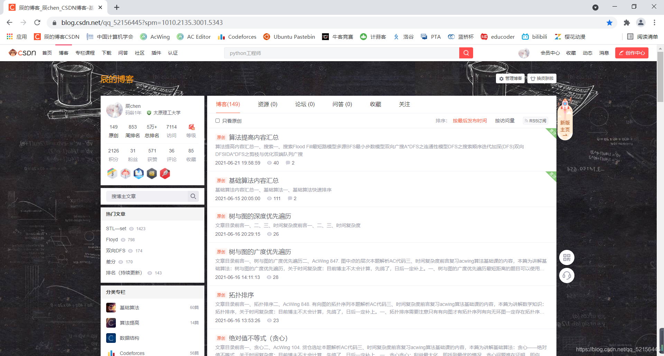664x356 pixels.
Task: Click the 新版主页 rocket banner
Action: (x=565, y=119)
